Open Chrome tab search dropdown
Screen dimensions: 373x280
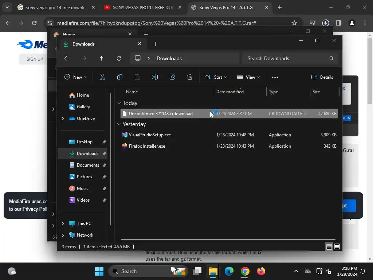(x=7, y=7)
